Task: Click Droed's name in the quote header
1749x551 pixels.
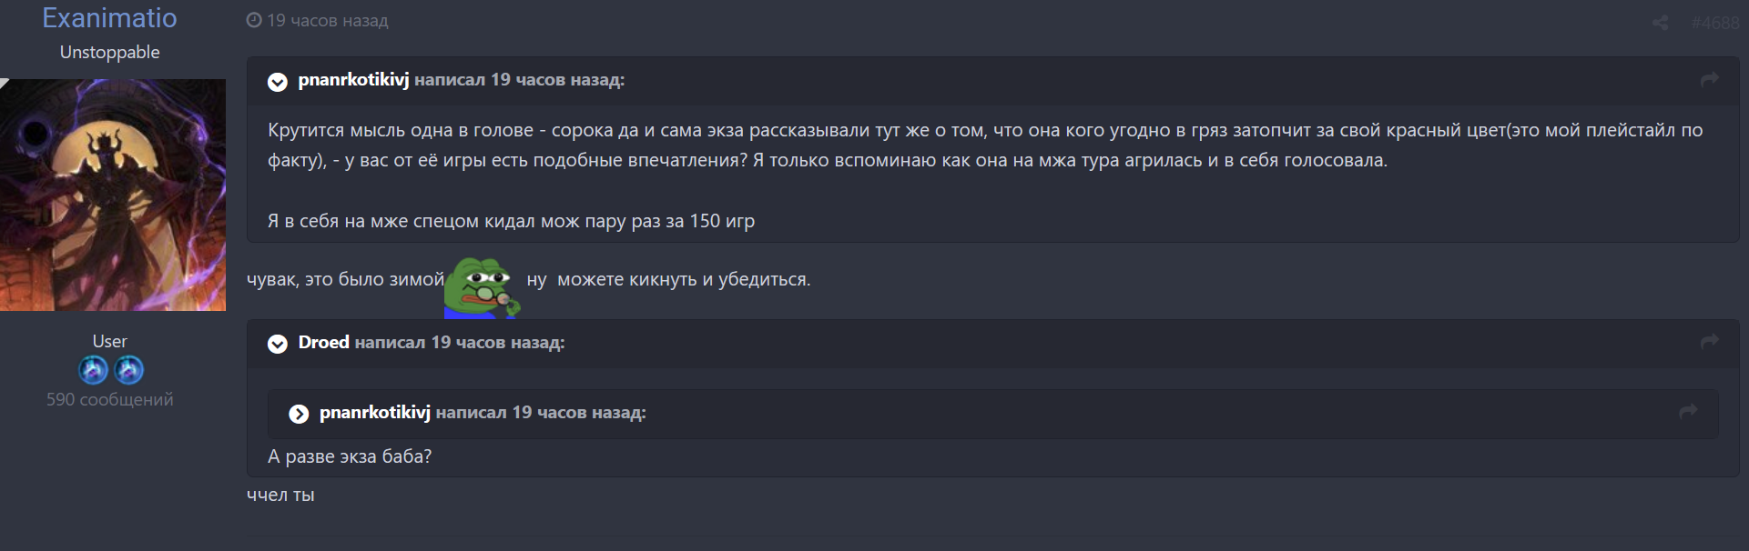Action: pyautogui.click(x=323, y=342)
